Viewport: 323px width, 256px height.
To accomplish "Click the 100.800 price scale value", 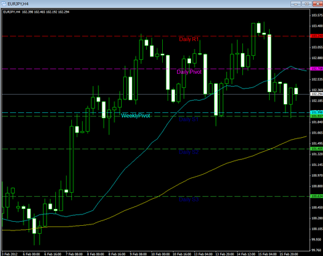I will pyautogui.click(x=317, y=186).
